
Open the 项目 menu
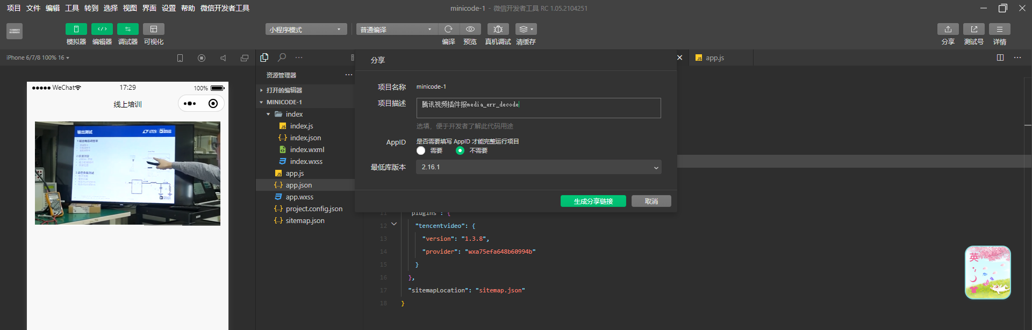[x=13, y=8]
